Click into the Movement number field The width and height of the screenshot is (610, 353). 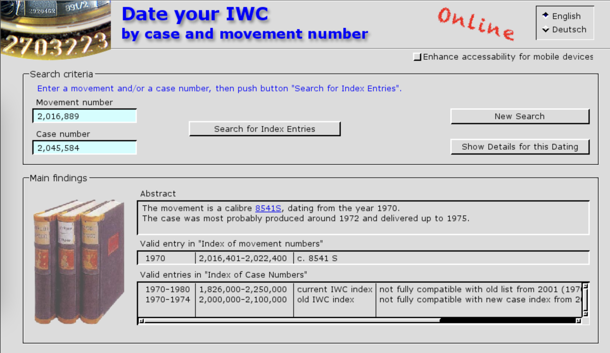(85, 116)
